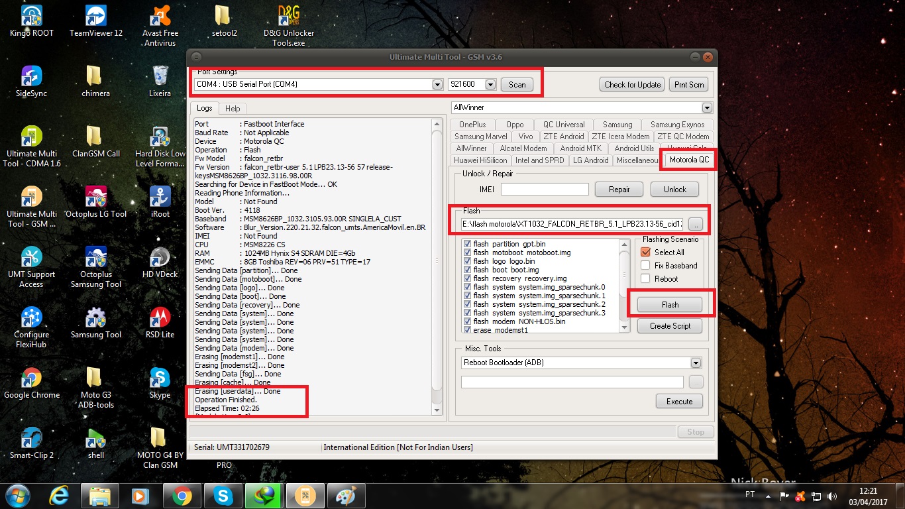Image resolution: width=905 pixels, height=509 pixels.
Task: Uncheck flash partition gpt.bin item
Action: coord(468,244)
